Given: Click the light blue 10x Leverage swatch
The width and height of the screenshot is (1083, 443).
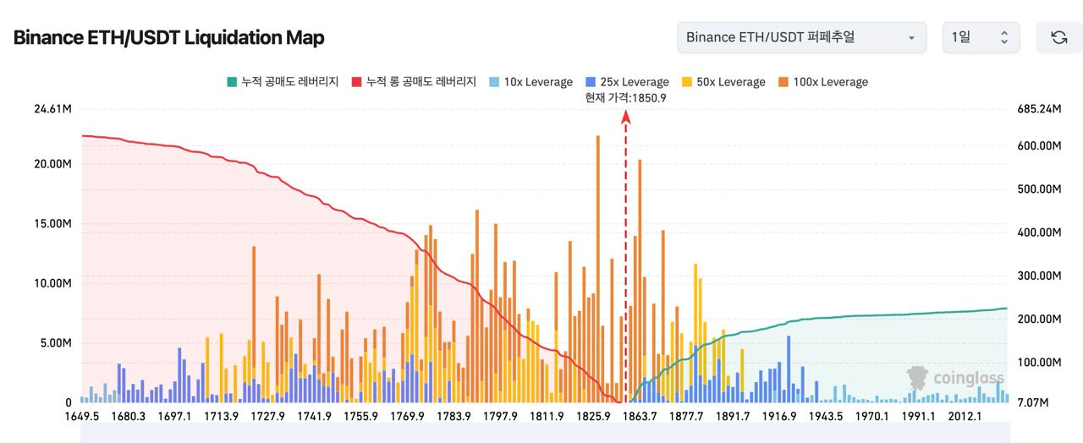Looking at the screenshot, I should (x=494, y=82).
